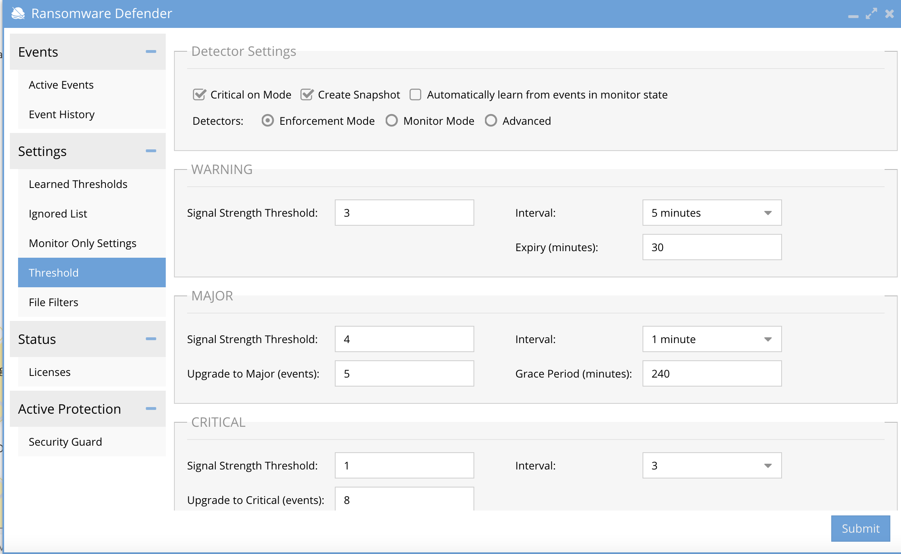Click the CRITICAL group title
Image resolution: width=901 pixels, height=554 pixels.
(218, 422)
